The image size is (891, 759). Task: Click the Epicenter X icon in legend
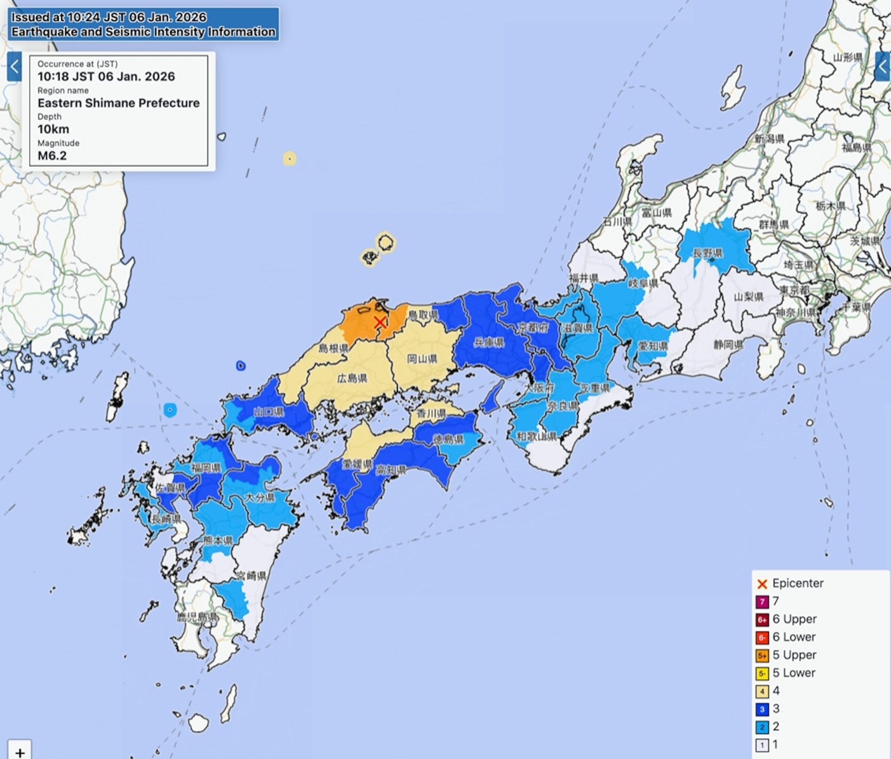click(762, 584)
